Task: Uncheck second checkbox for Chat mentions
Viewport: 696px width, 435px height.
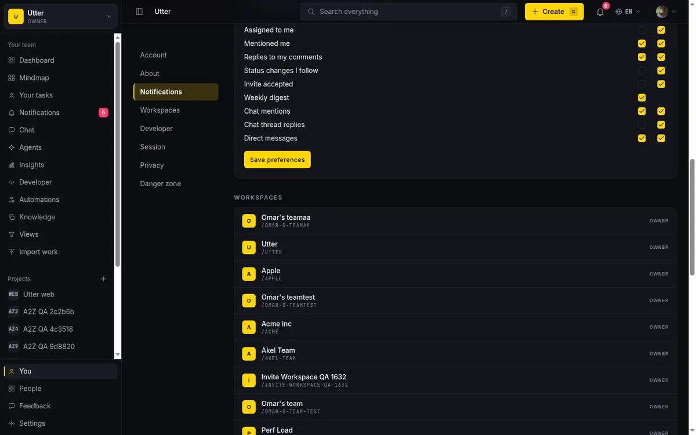Action: point(661,111)
